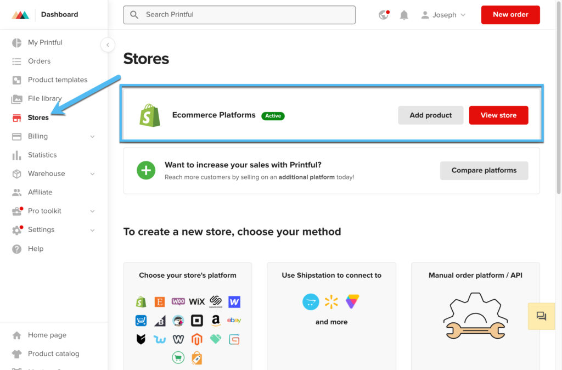Open Affiliate in the sidebar
This screenshot has width=562, height=370.
click(x=40, y=192)
